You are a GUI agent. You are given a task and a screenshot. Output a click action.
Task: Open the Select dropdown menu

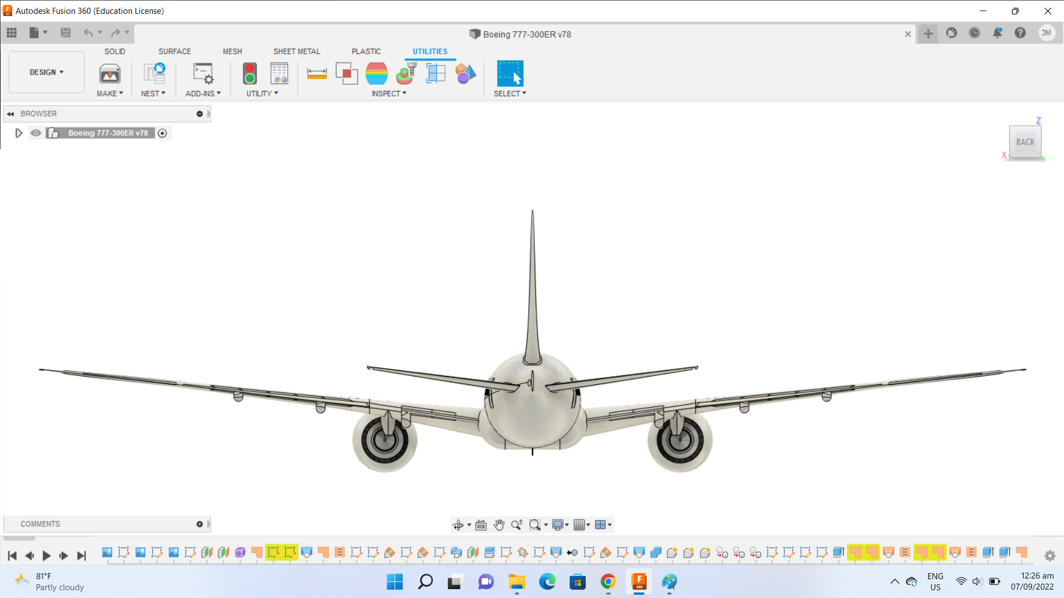click(510, 94)
